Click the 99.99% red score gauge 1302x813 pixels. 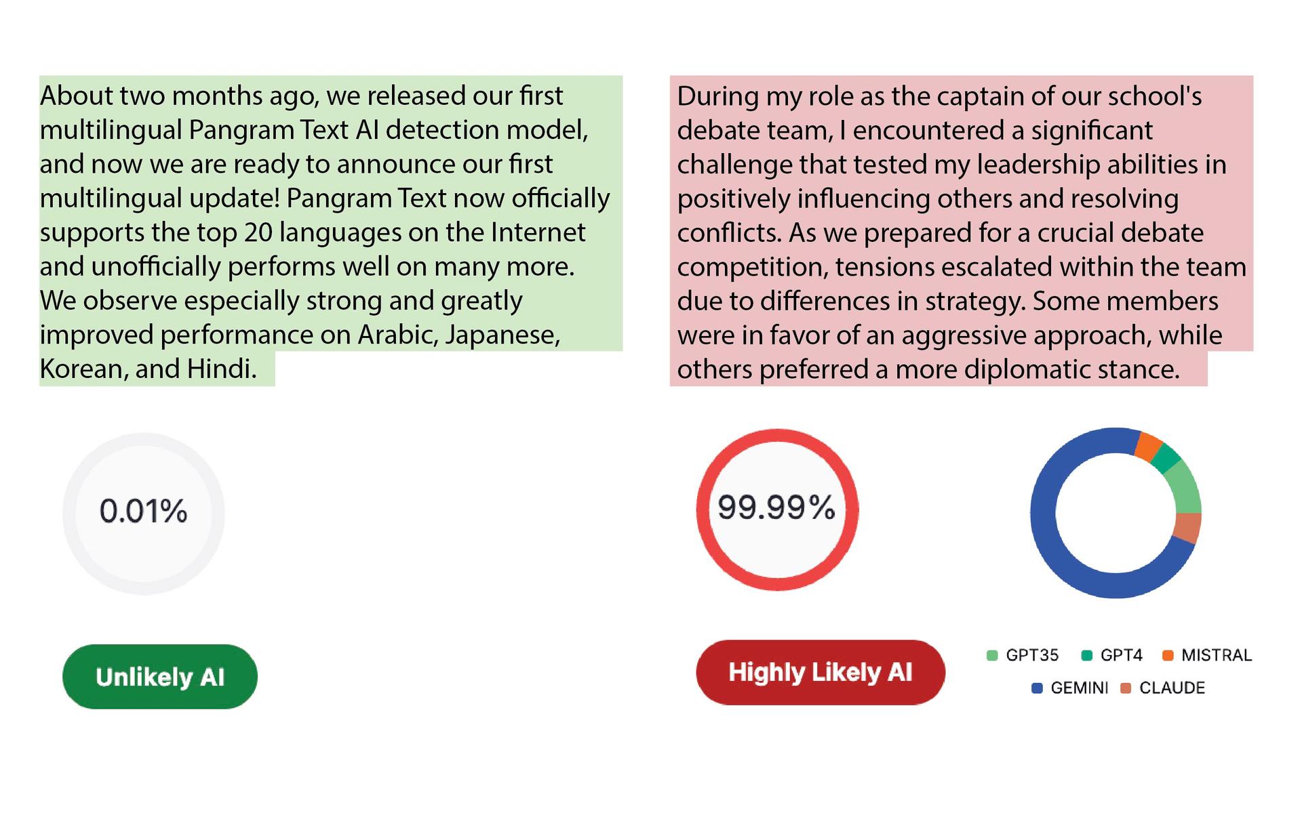777,508
